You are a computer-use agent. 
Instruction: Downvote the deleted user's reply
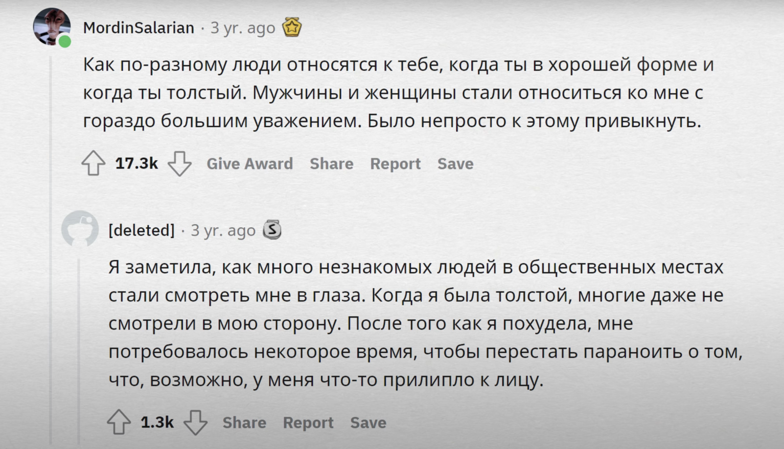pos(195,422)
